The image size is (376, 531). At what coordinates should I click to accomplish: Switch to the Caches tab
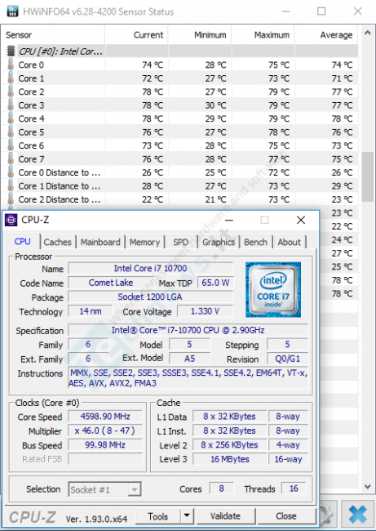coord(57,242)
